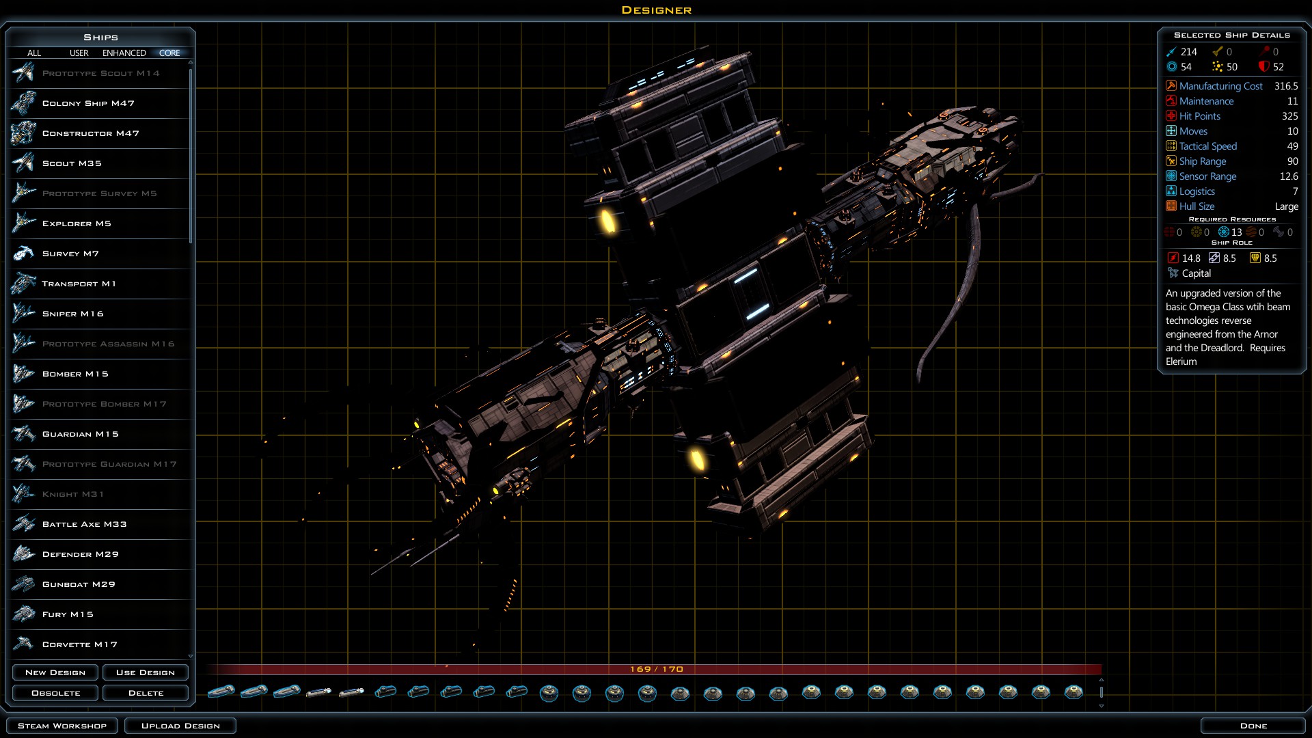Click the Maintenance wrench icon

(x=1171, y=101)
